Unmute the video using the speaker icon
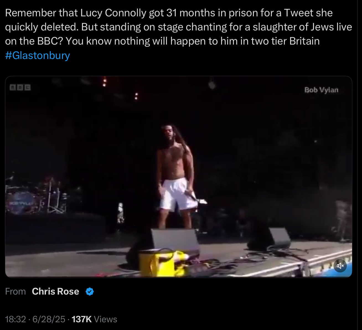This screenshot has height=330, width=362. [340, 266]
